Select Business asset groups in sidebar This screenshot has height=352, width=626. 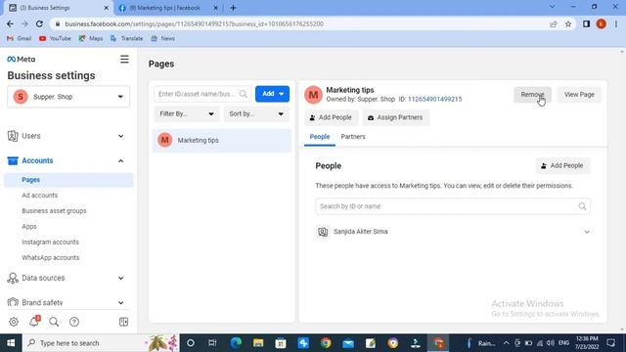click(x=54, y=211)
